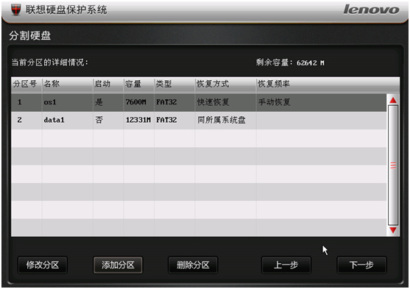
Task: Click the 剩余容量 62642 M text
Action: [290, 63]
